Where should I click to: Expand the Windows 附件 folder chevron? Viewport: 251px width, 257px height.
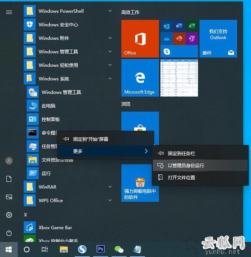click(x=110, y=38)
